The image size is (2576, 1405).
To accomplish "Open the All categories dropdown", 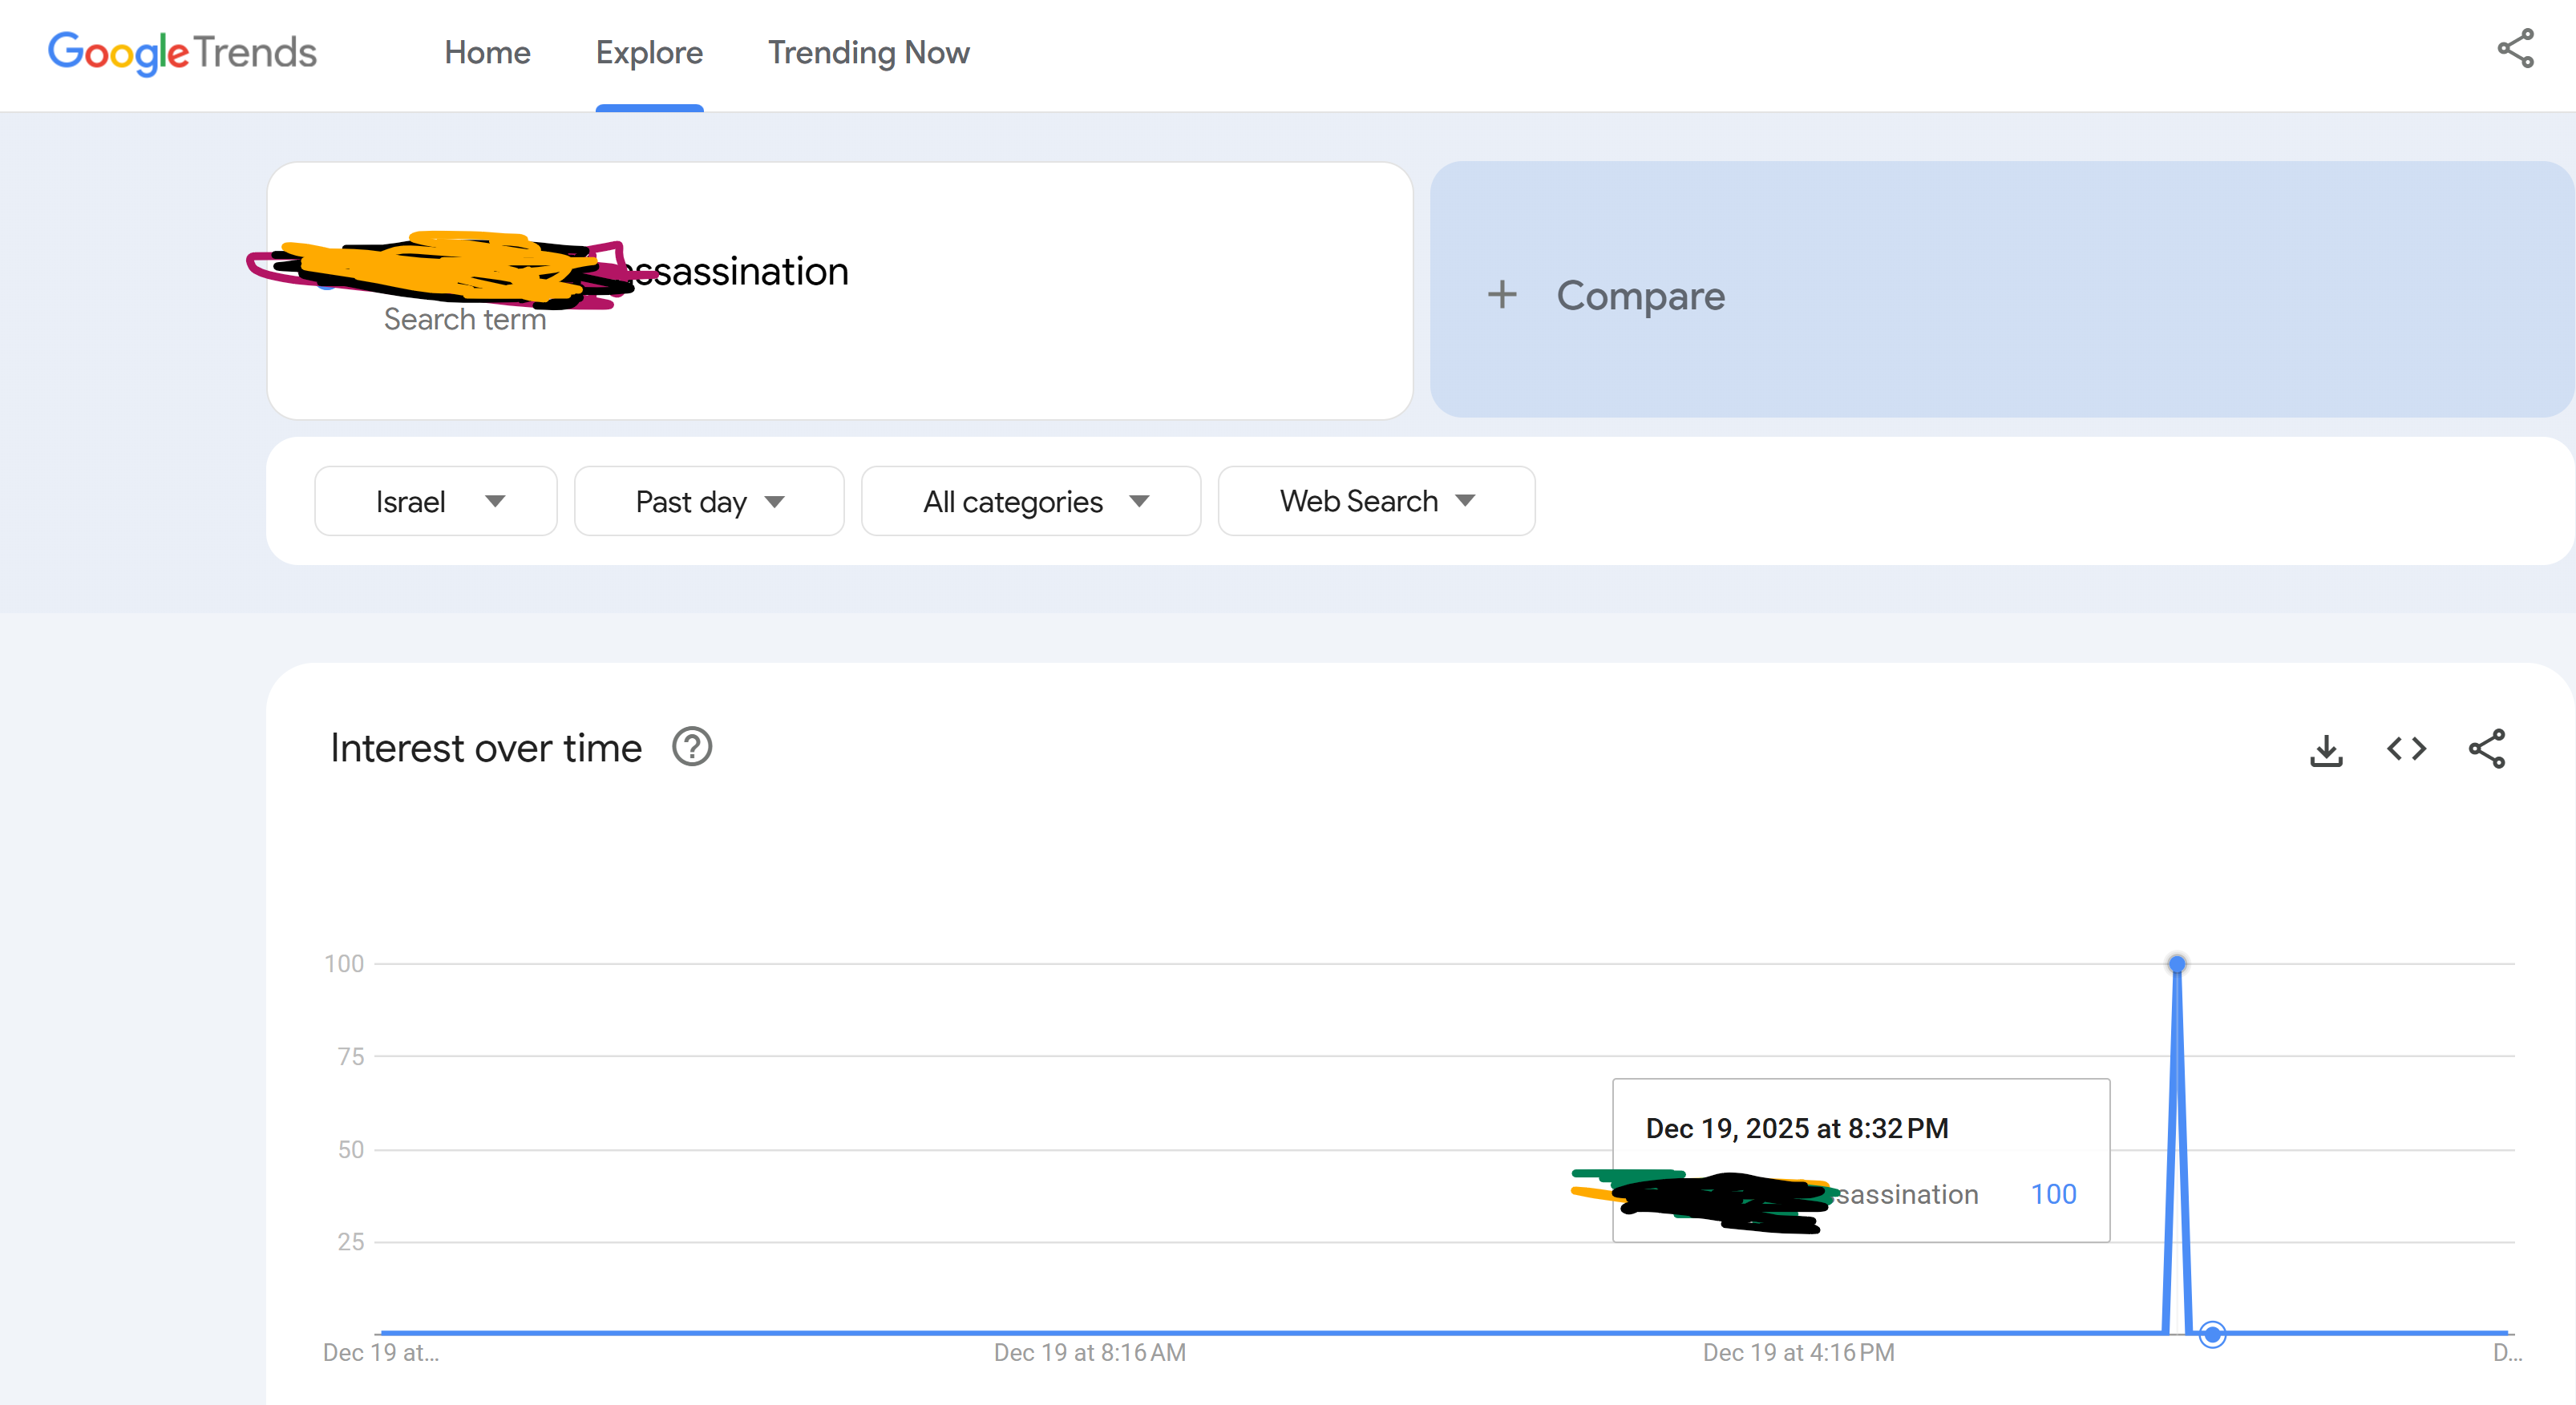I will [x=1031, y=501].
